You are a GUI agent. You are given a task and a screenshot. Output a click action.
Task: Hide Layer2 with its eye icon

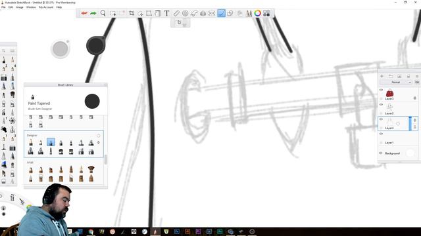pos(381,105)
